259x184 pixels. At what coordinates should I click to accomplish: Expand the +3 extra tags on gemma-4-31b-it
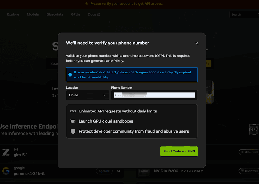(118, 170)
